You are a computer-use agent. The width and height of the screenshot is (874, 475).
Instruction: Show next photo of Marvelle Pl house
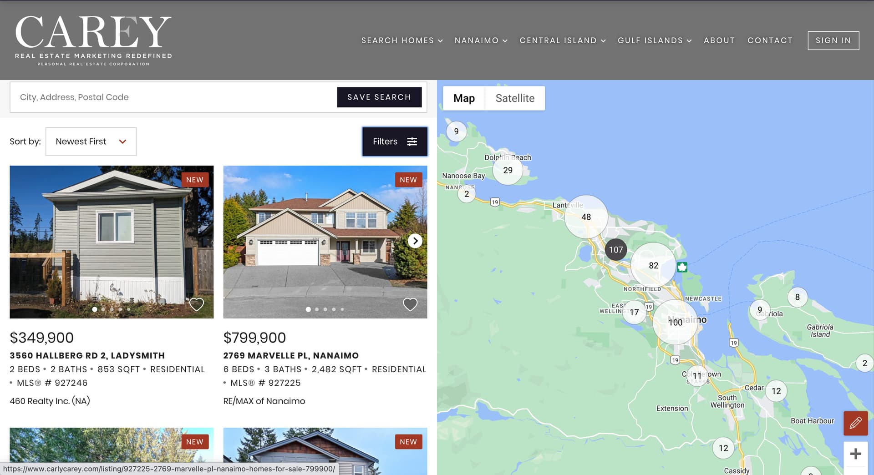[415, 241]
